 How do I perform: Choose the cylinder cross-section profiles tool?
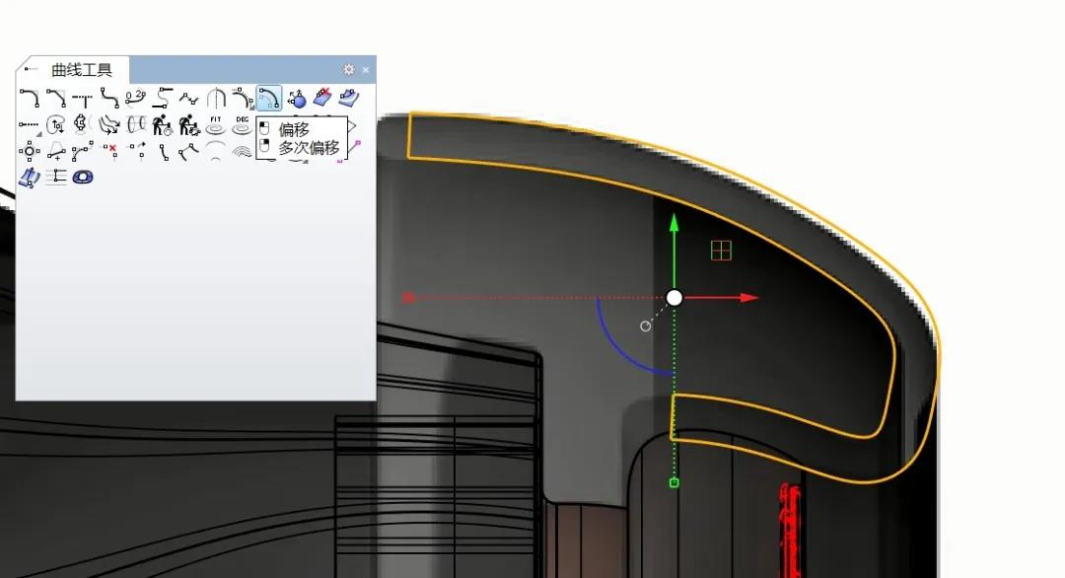135,125
